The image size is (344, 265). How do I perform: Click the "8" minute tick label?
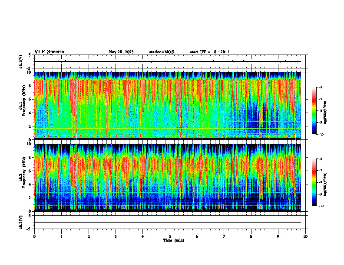251,236
